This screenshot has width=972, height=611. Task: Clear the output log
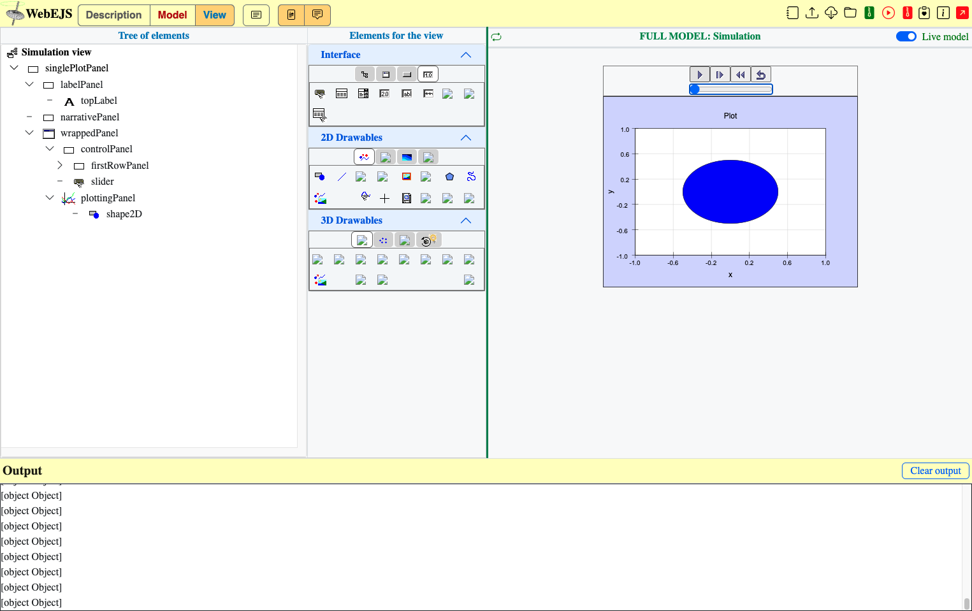point(936,471)
